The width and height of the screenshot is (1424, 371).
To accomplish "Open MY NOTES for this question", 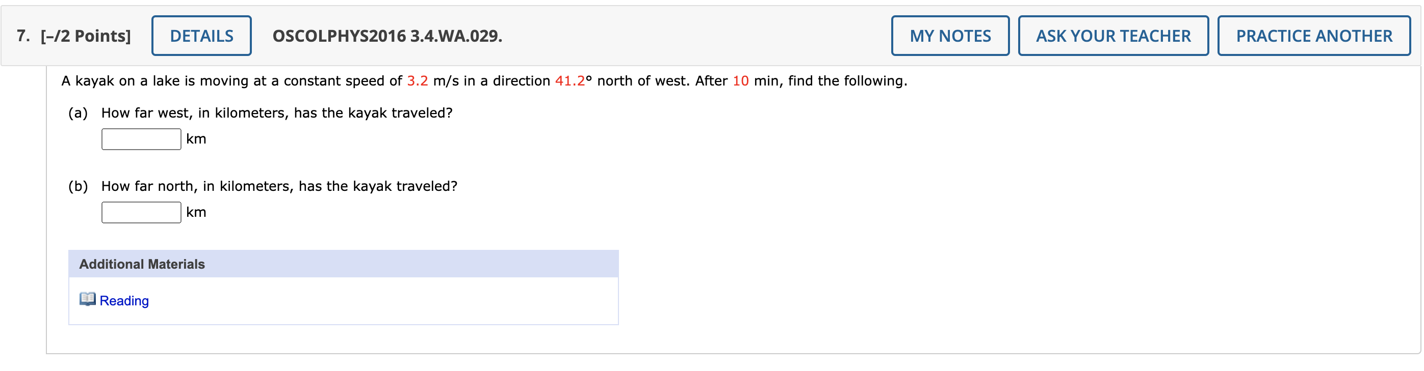I will pyautogui.click(x=952, y=35).
